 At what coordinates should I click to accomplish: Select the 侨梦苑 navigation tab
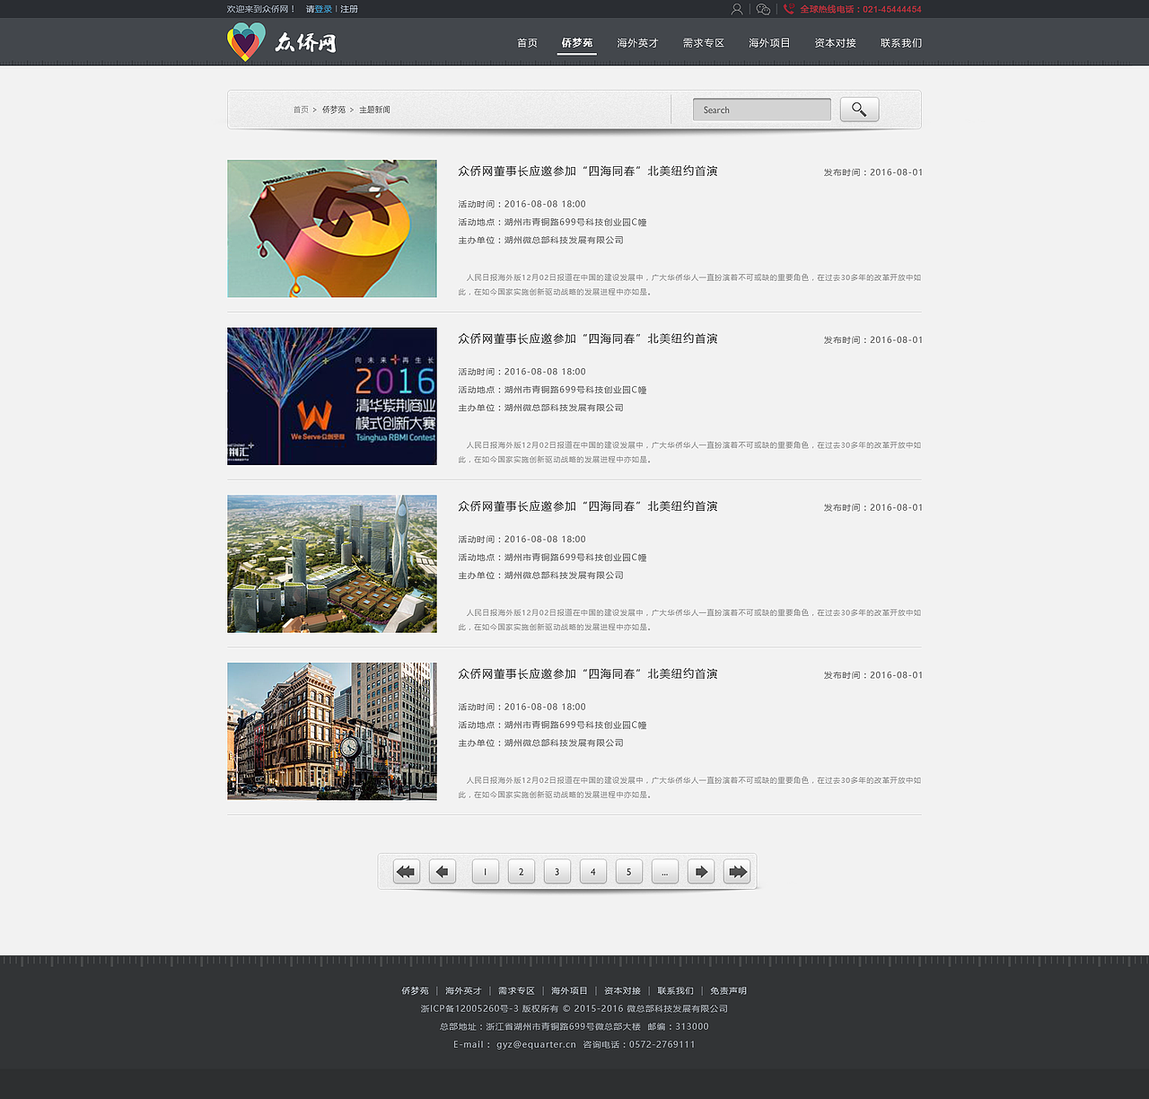(576, 41)
